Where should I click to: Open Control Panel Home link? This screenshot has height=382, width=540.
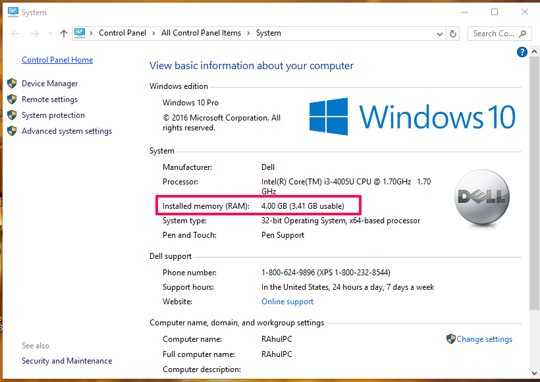(57, 59)
